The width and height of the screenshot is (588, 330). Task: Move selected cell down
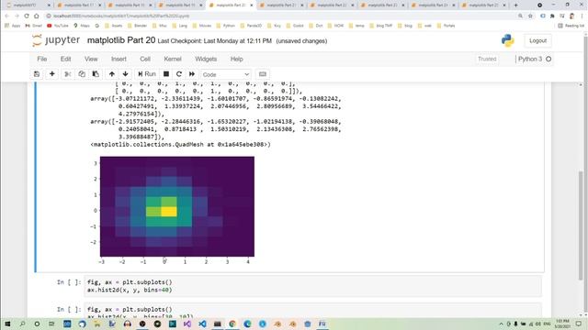125,74
